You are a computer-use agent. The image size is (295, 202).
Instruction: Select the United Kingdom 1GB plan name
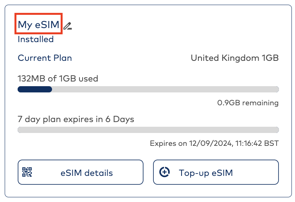(234, 58)
